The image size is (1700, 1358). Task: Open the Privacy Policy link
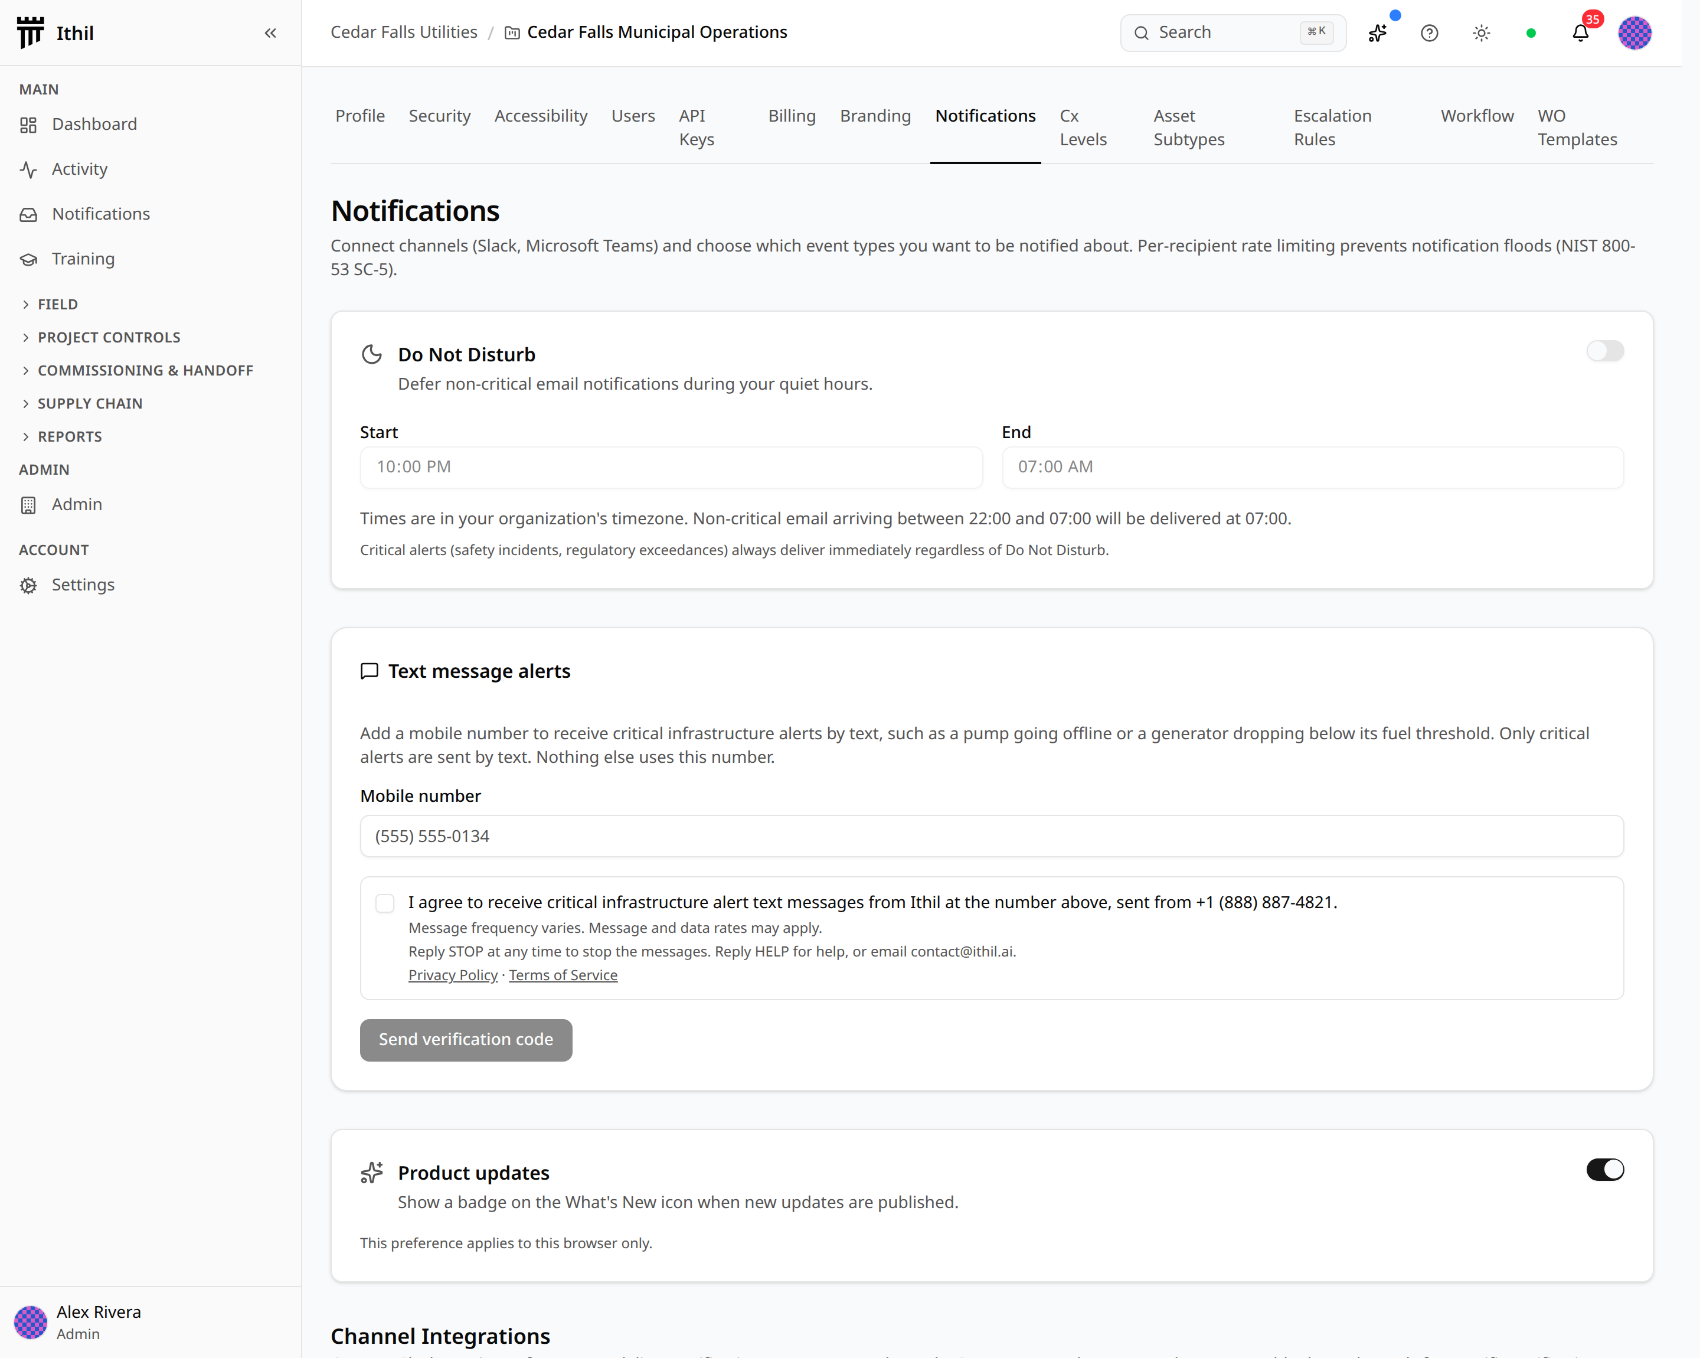[x=453, y=975]
